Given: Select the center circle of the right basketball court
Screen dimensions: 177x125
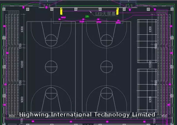Looking at the screenshot, I should pyautogui.click(x=106, y=67).
